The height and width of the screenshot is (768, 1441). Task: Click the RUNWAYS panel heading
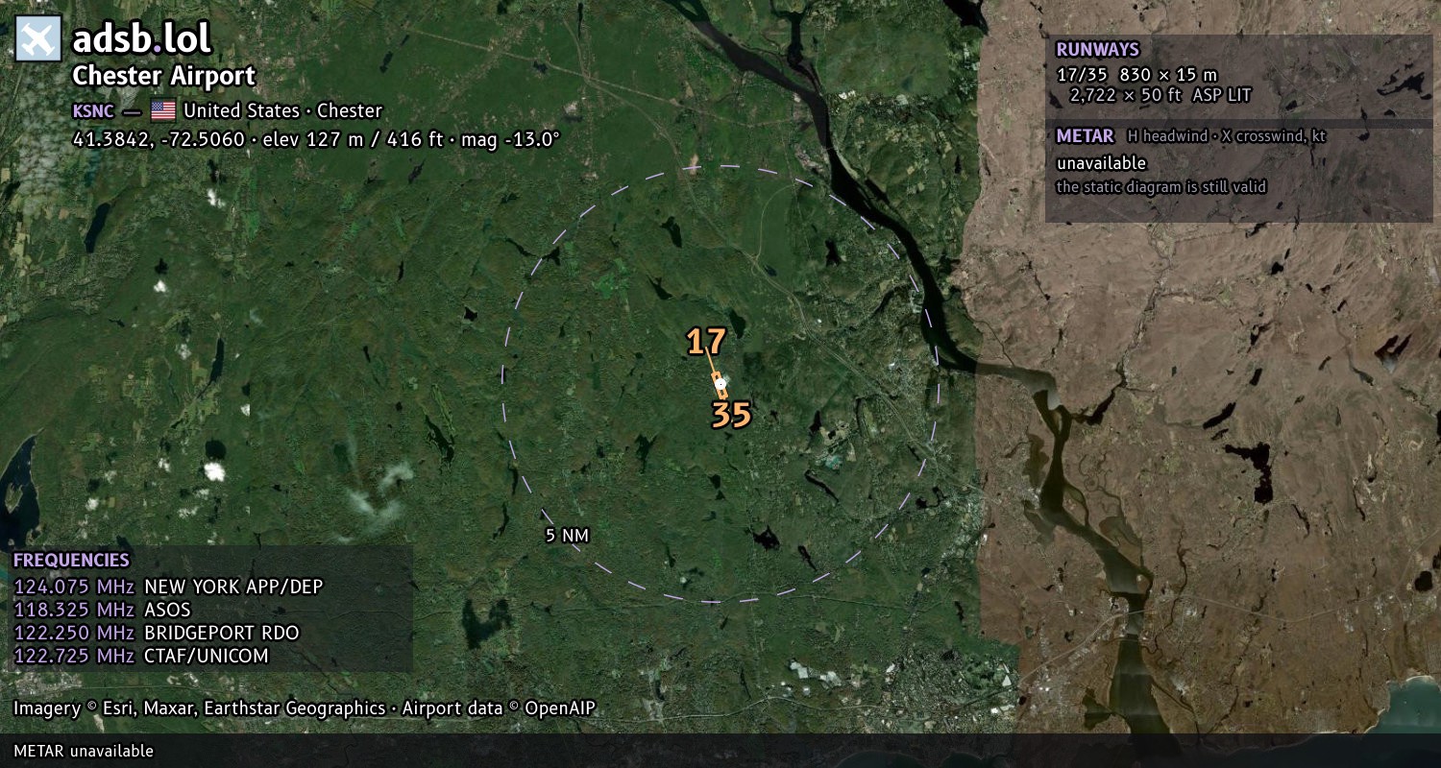click(1097, 50)
